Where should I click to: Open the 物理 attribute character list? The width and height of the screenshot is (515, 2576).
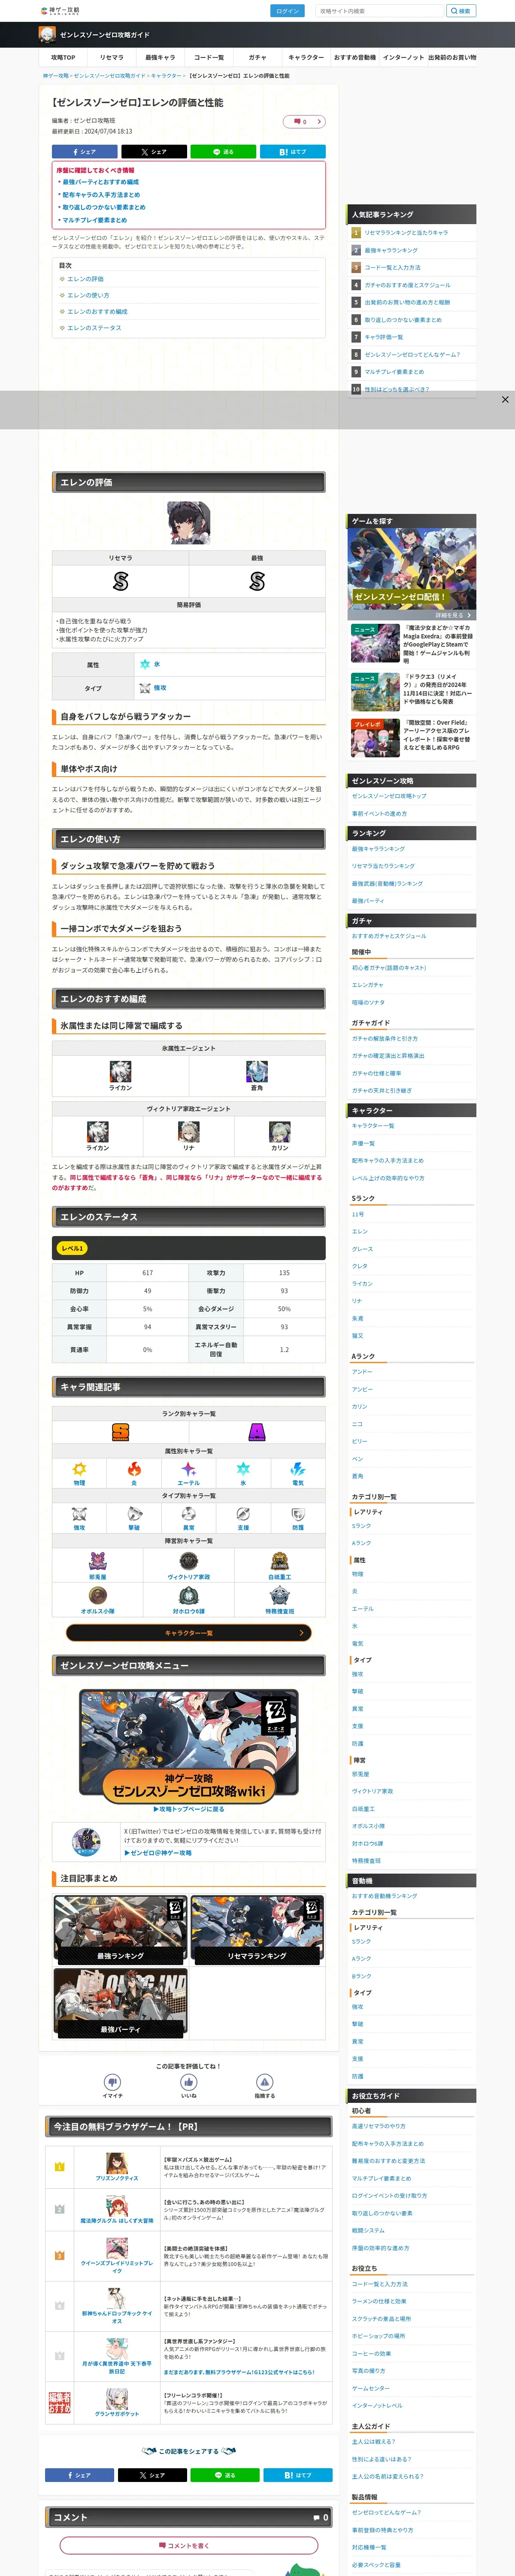pos(79,1473)
